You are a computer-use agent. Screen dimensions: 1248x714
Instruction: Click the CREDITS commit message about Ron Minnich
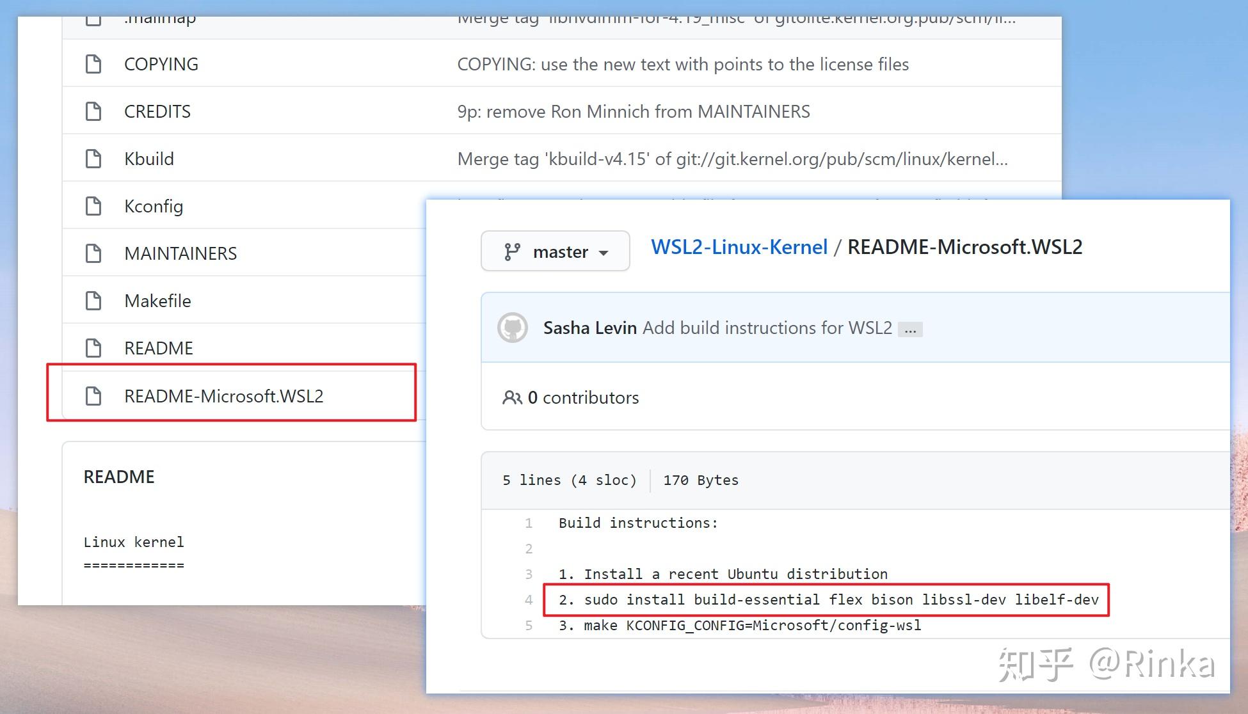pyautogui.click(x=633, y=111)
